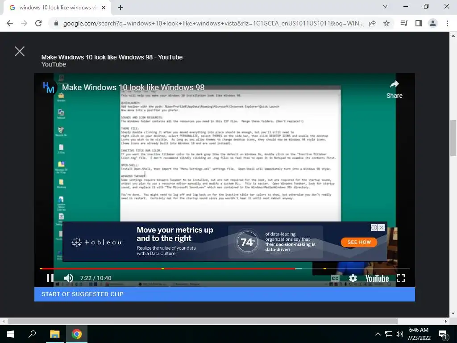The image size is (457, 343).
Task: Open Chrome's three-dot menu
Action: (447, 23)
